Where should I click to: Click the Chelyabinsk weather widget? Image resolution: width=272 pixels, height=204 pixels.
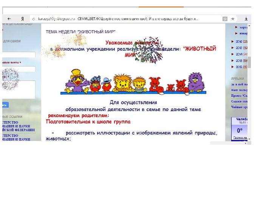coord(240,128)
